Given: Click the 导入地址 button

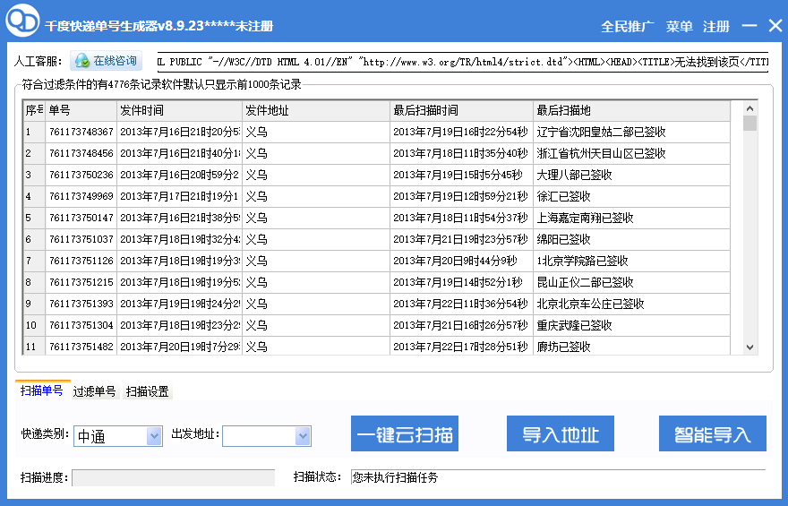Looking at the screenshot, I should point(561,434).
